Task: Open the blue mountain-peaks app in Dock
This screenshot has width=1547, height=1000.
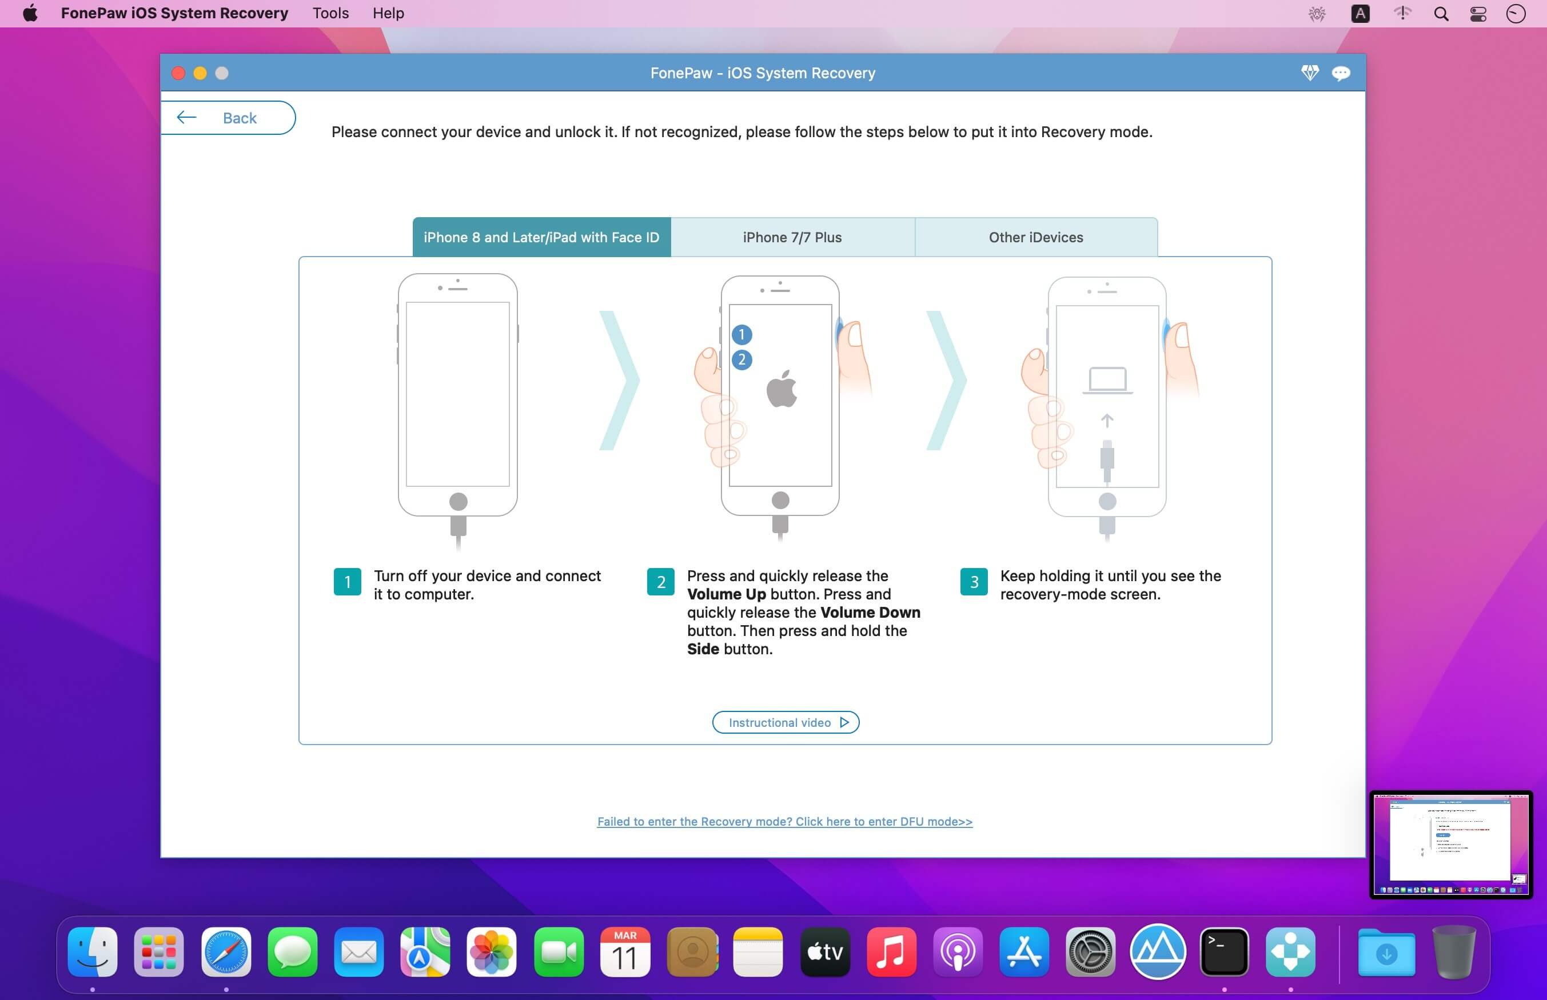Action: click(x=1157, y=952)
